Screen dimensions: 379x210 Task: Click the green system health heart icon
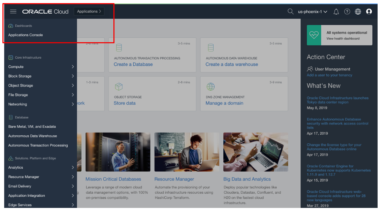(314, 35)
